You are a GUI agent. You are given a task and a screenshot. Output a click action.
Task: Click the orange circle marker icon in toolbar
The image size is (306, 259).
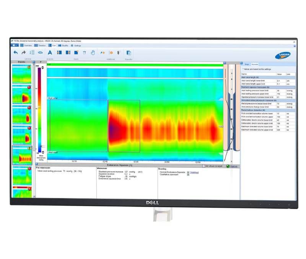coord(111,53)
